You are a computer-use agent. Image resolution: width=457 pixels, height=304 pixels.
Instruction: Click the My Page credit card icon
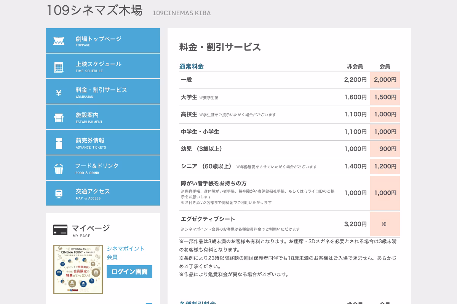pyautogui.click(x=60, y=230)
